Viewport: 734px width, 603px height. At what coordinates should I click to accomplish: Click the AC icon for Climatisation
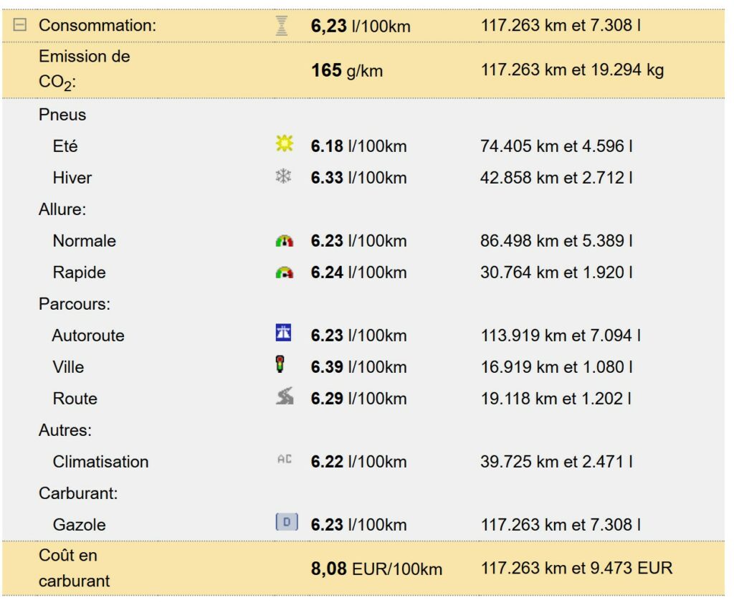(x=285, y=460)
